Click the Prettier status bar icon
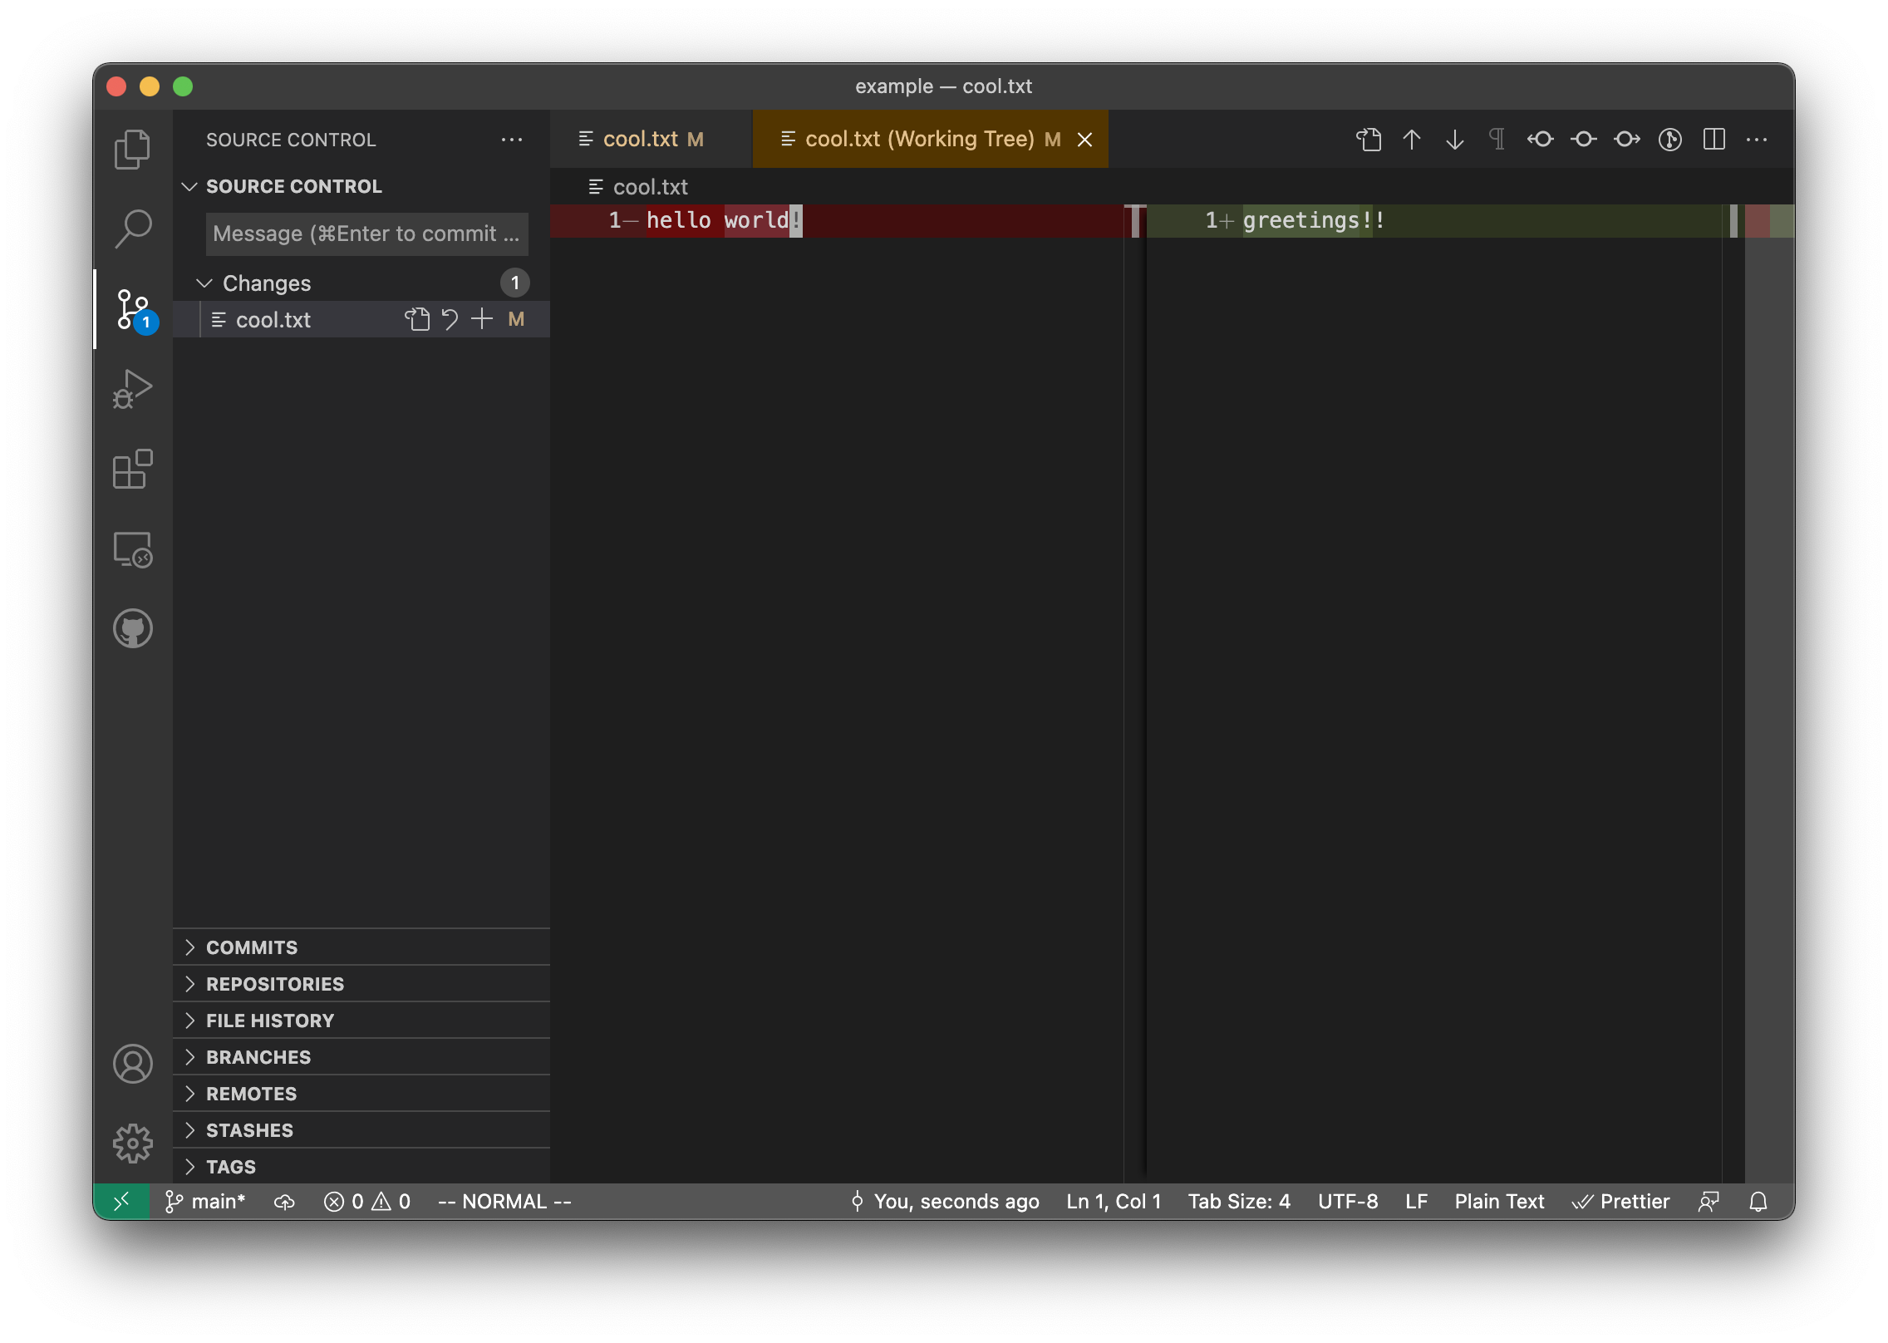This screenshot has height=1343, width=1888. [x=1619, y=1201]
